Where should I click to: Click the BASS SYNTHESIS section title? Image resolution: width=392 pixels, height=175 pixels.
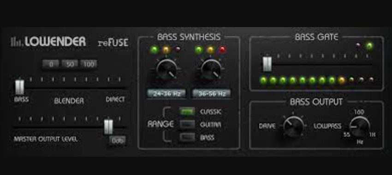click(x=189, y=37)
